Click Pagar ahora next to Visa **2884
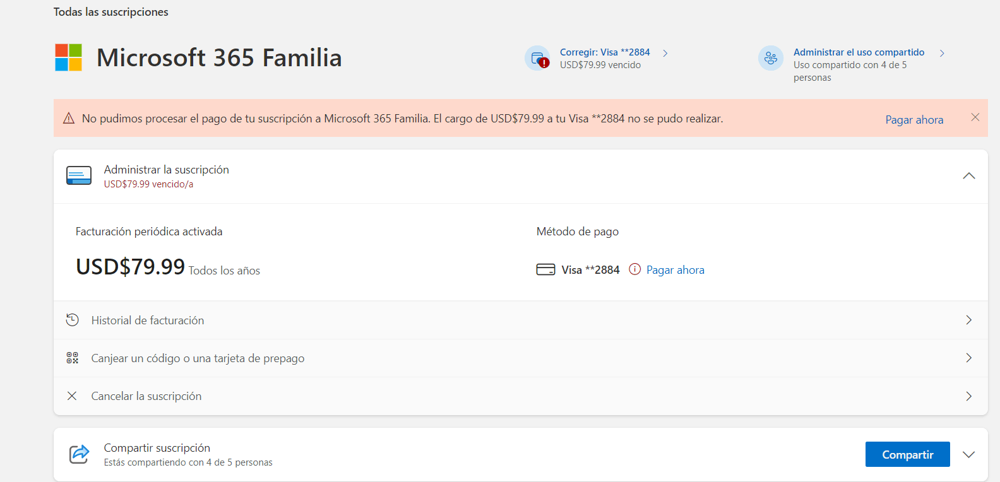The image size is (1000, 482). pyautogui.click(x=675, y=270)
